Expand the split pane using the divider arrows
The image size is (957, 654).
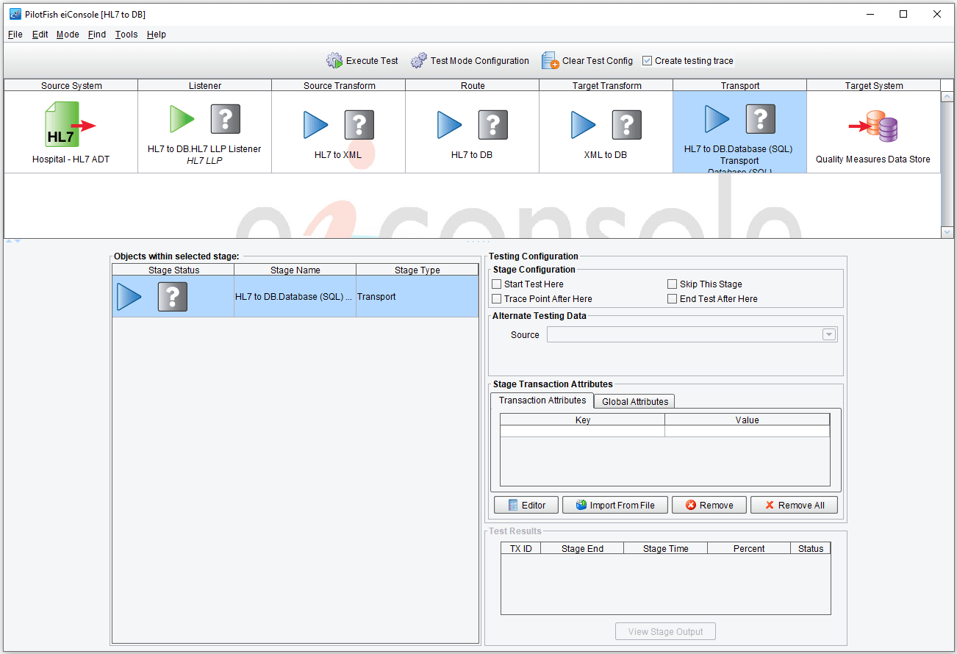[13, 241]
